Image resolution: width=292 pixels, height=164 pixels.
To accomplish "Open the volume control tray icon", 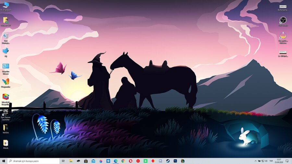I will (x=266, y=161).
